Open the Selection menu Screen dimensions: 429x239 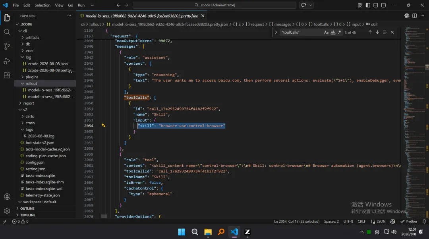coord(43,5)
